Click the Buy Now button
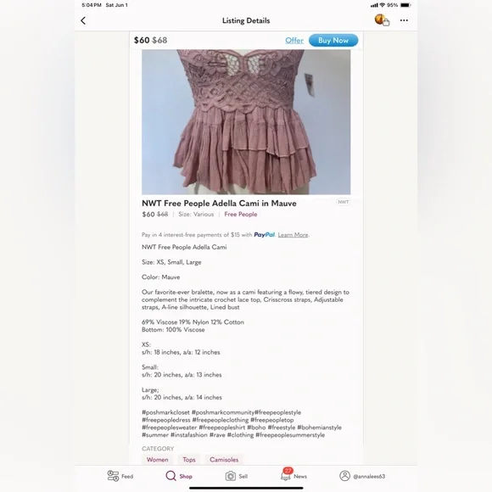 [333, 41]
